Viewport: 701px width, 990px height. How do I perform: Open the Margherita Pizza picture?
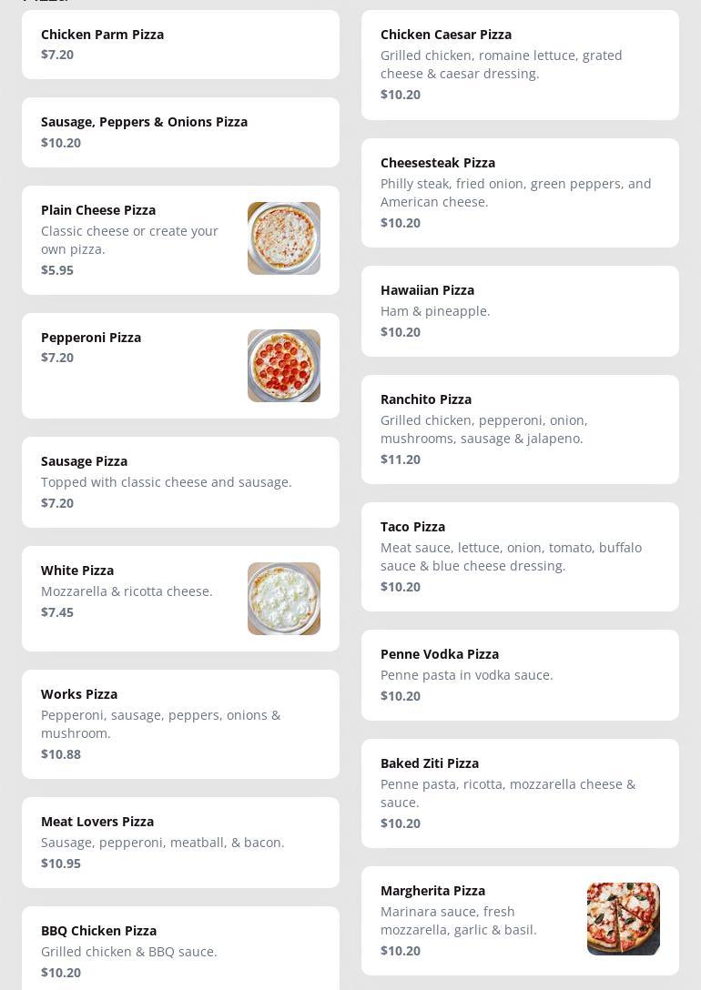623,919
